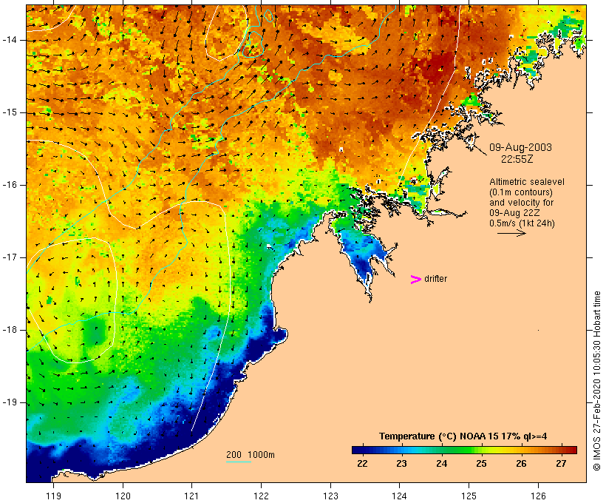Viewport: 606px width, 503px height.
Task: Click the 22:55Z time label
Action: tap(517, 159)
